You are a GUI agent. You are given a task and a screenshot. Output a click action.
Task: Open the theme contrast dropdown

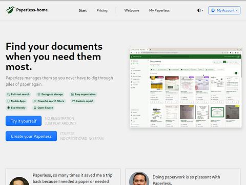[x=200, y=10]
